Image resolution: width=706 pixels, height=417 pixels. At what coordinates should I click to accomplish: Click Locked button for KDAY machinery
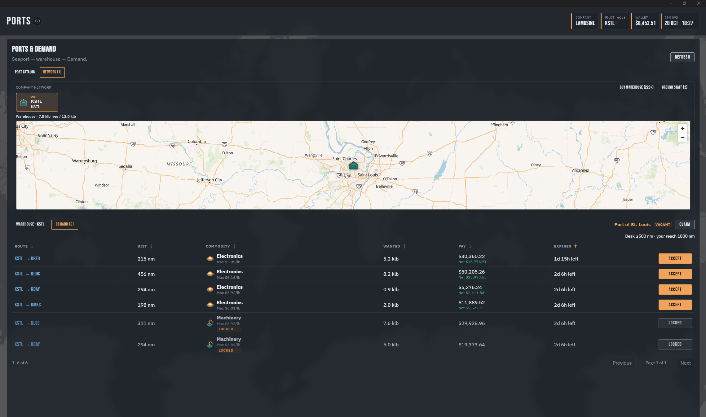[675, 344]
